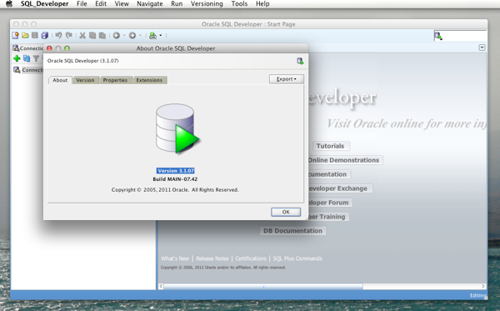Image resolution: width=500 pixels, height=311 pixels.
Task: Click the Online Demonstrations button
Action: click(x=345, y=160)
